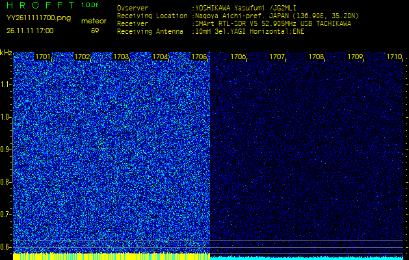Click the meteor count number below 'meteor'
409x260 pixels.
pos(95,31)
